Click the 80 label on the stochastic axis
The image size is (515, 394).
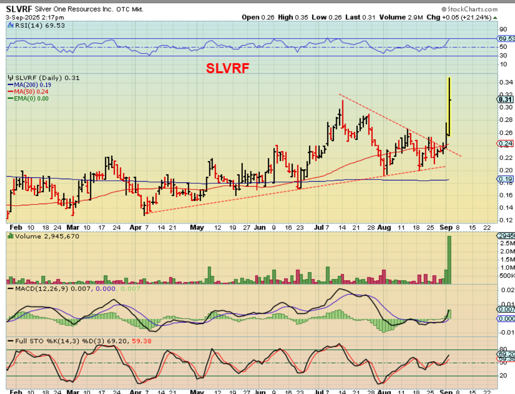tap(503, 349)
